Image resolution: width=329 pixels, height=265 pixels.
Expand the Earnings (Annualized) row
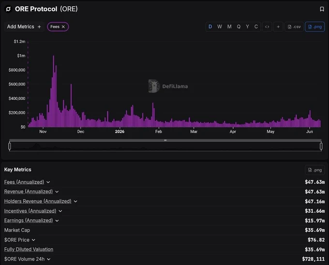click(x=57, y=221)
